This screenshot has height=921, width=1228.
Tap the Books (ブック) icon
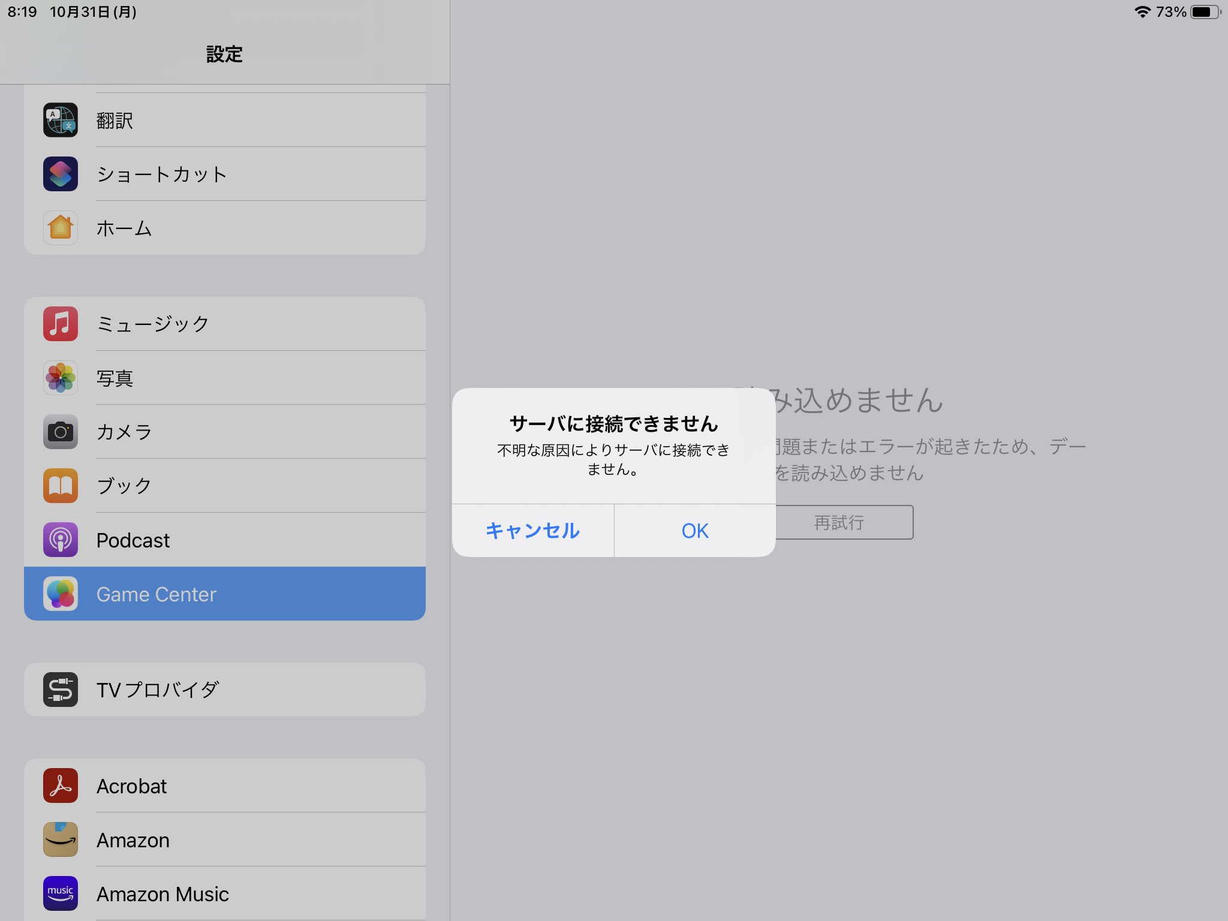(61, 486)
